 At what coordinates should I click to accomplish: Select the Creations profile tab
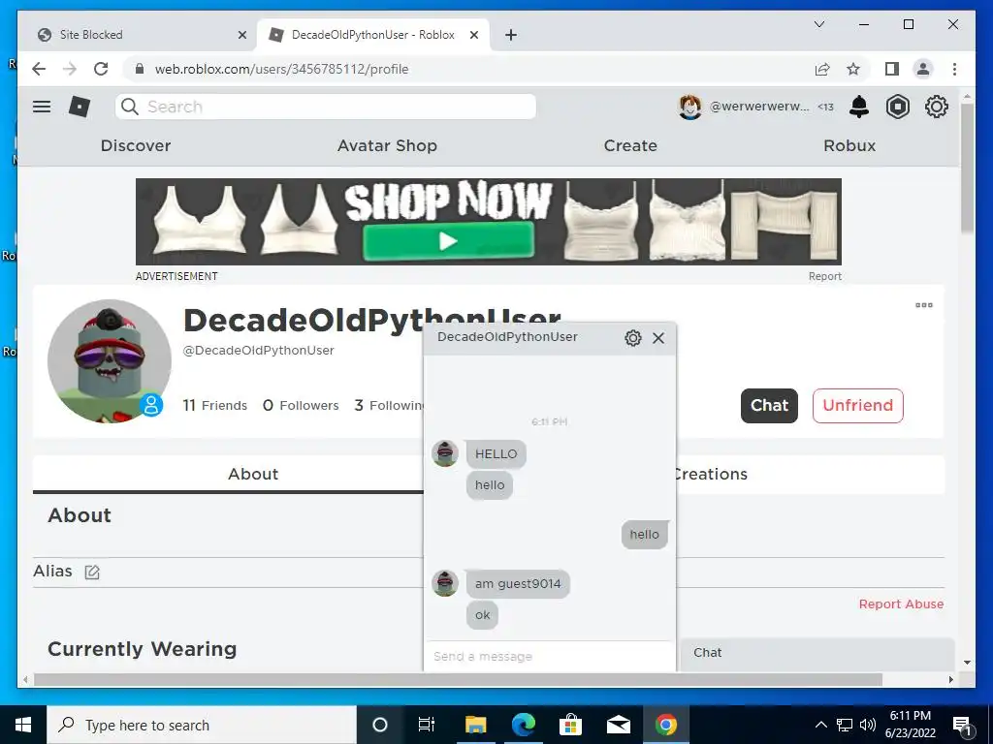pos(710,474)
